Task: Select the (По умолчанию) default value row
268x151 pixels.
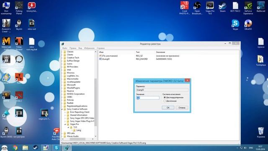Action: tap(110, 56)
